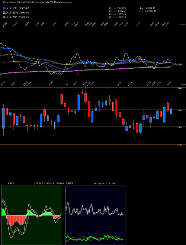
Task: Click the 1974 top-row high label
Action: (138, 24)
